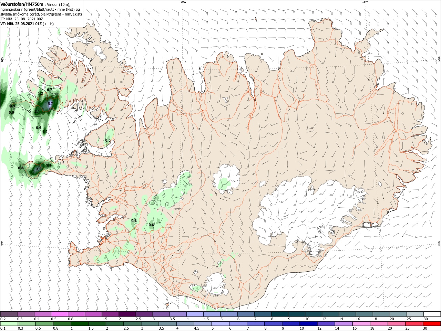The width and height of the screenshot is (441, 331).
Task: Select the dark teal 8 swatch in upper legend row
Action: point(279,314)
